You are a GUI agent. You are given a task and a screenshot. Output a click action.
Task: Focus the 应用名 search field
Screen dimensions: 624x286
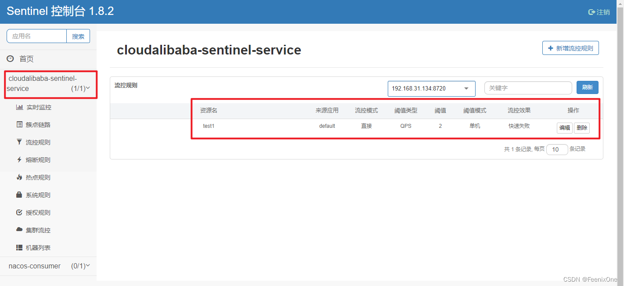pos(36,36)
